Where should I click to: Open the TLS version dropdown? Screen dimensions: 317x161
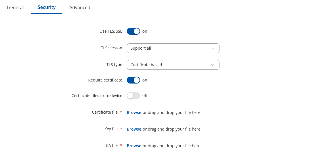coord(173,48)
